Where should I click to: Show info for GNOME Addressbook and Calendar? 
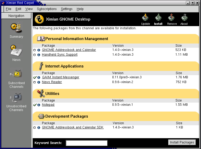(39, 50)
